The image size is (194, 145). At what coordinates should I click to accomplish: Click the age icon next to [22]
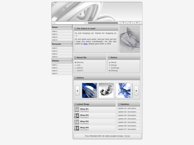pos(75,65)
